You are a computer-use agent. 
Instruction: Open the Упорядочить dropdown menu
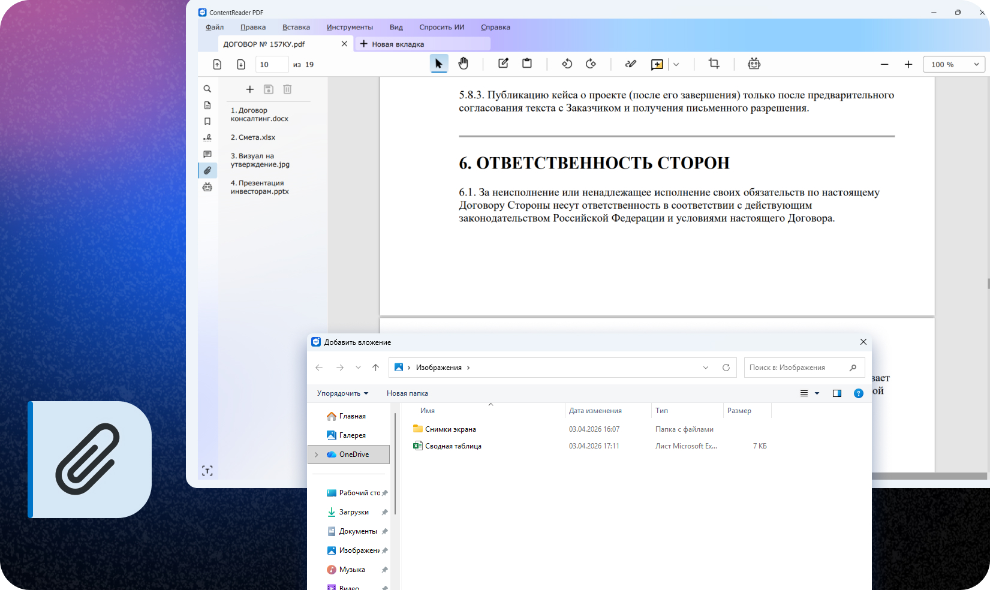coord(342,393)
